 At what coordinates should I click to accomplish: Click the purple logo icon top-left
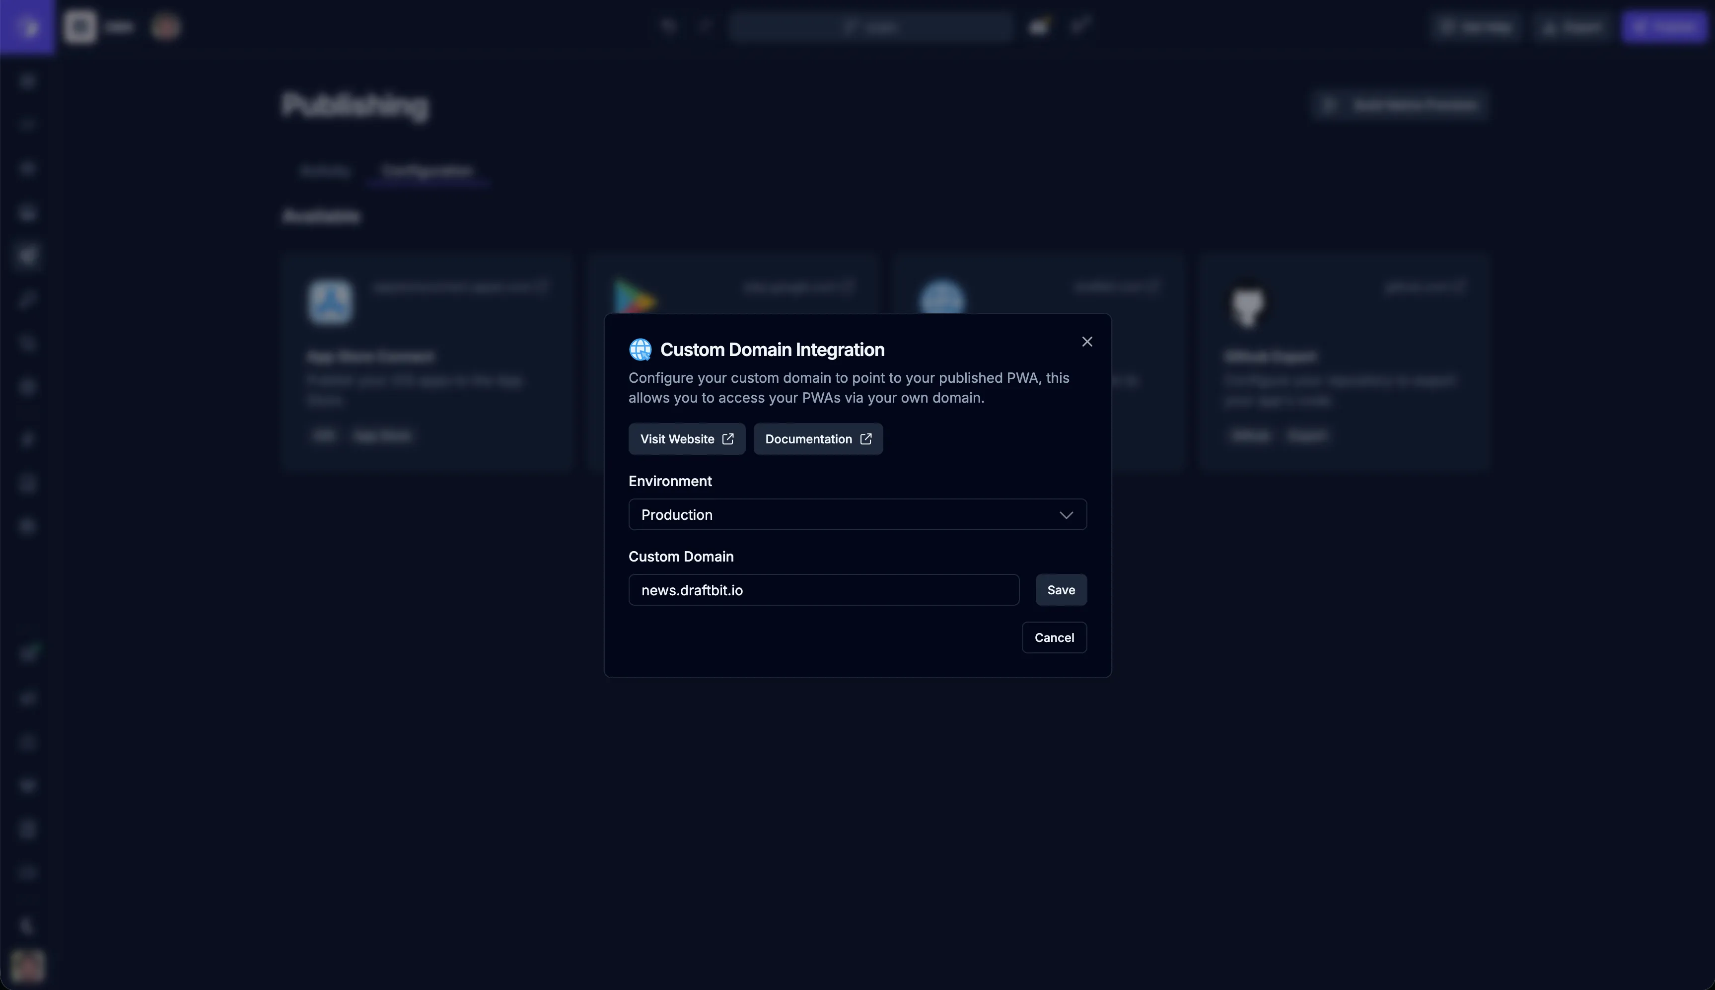coord(27,27)
